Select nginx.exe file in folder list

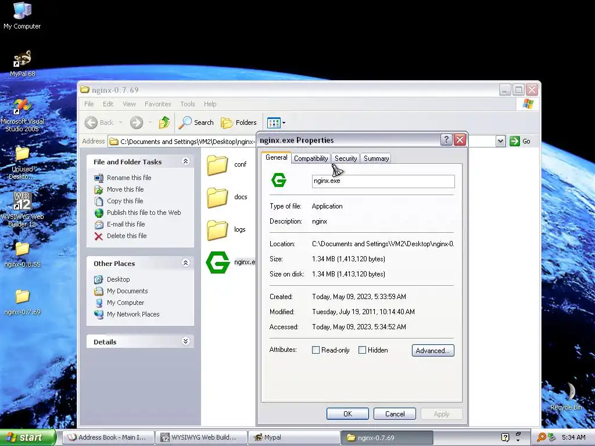point(231,262)
